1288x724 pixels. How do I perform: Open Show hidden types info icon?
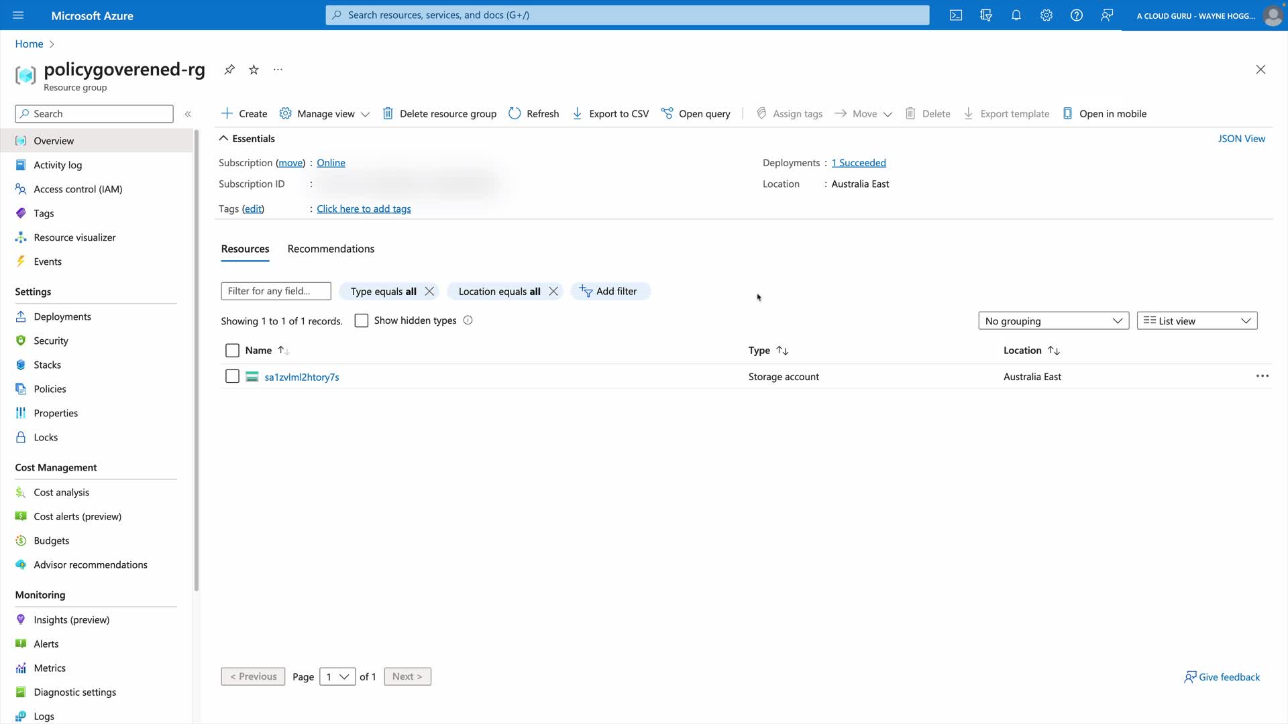click(x=468, y=320)
